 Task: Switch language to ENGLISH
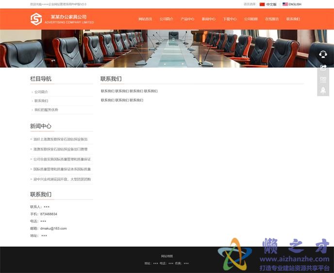(295, 4)
